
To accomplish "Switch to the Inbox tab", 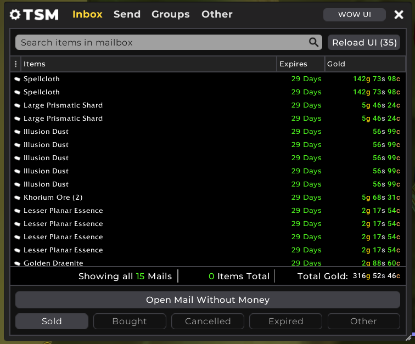I will coord(87,14).
